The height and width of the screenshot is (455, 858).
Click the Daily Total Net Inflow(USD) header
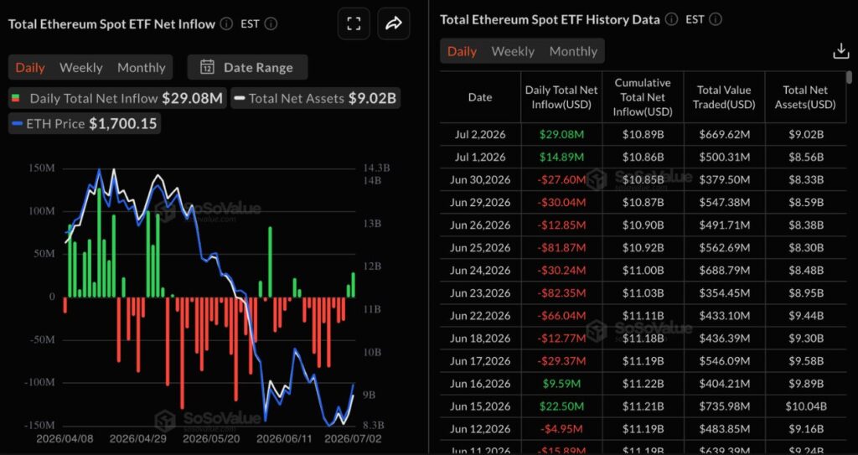pos(561,97)
